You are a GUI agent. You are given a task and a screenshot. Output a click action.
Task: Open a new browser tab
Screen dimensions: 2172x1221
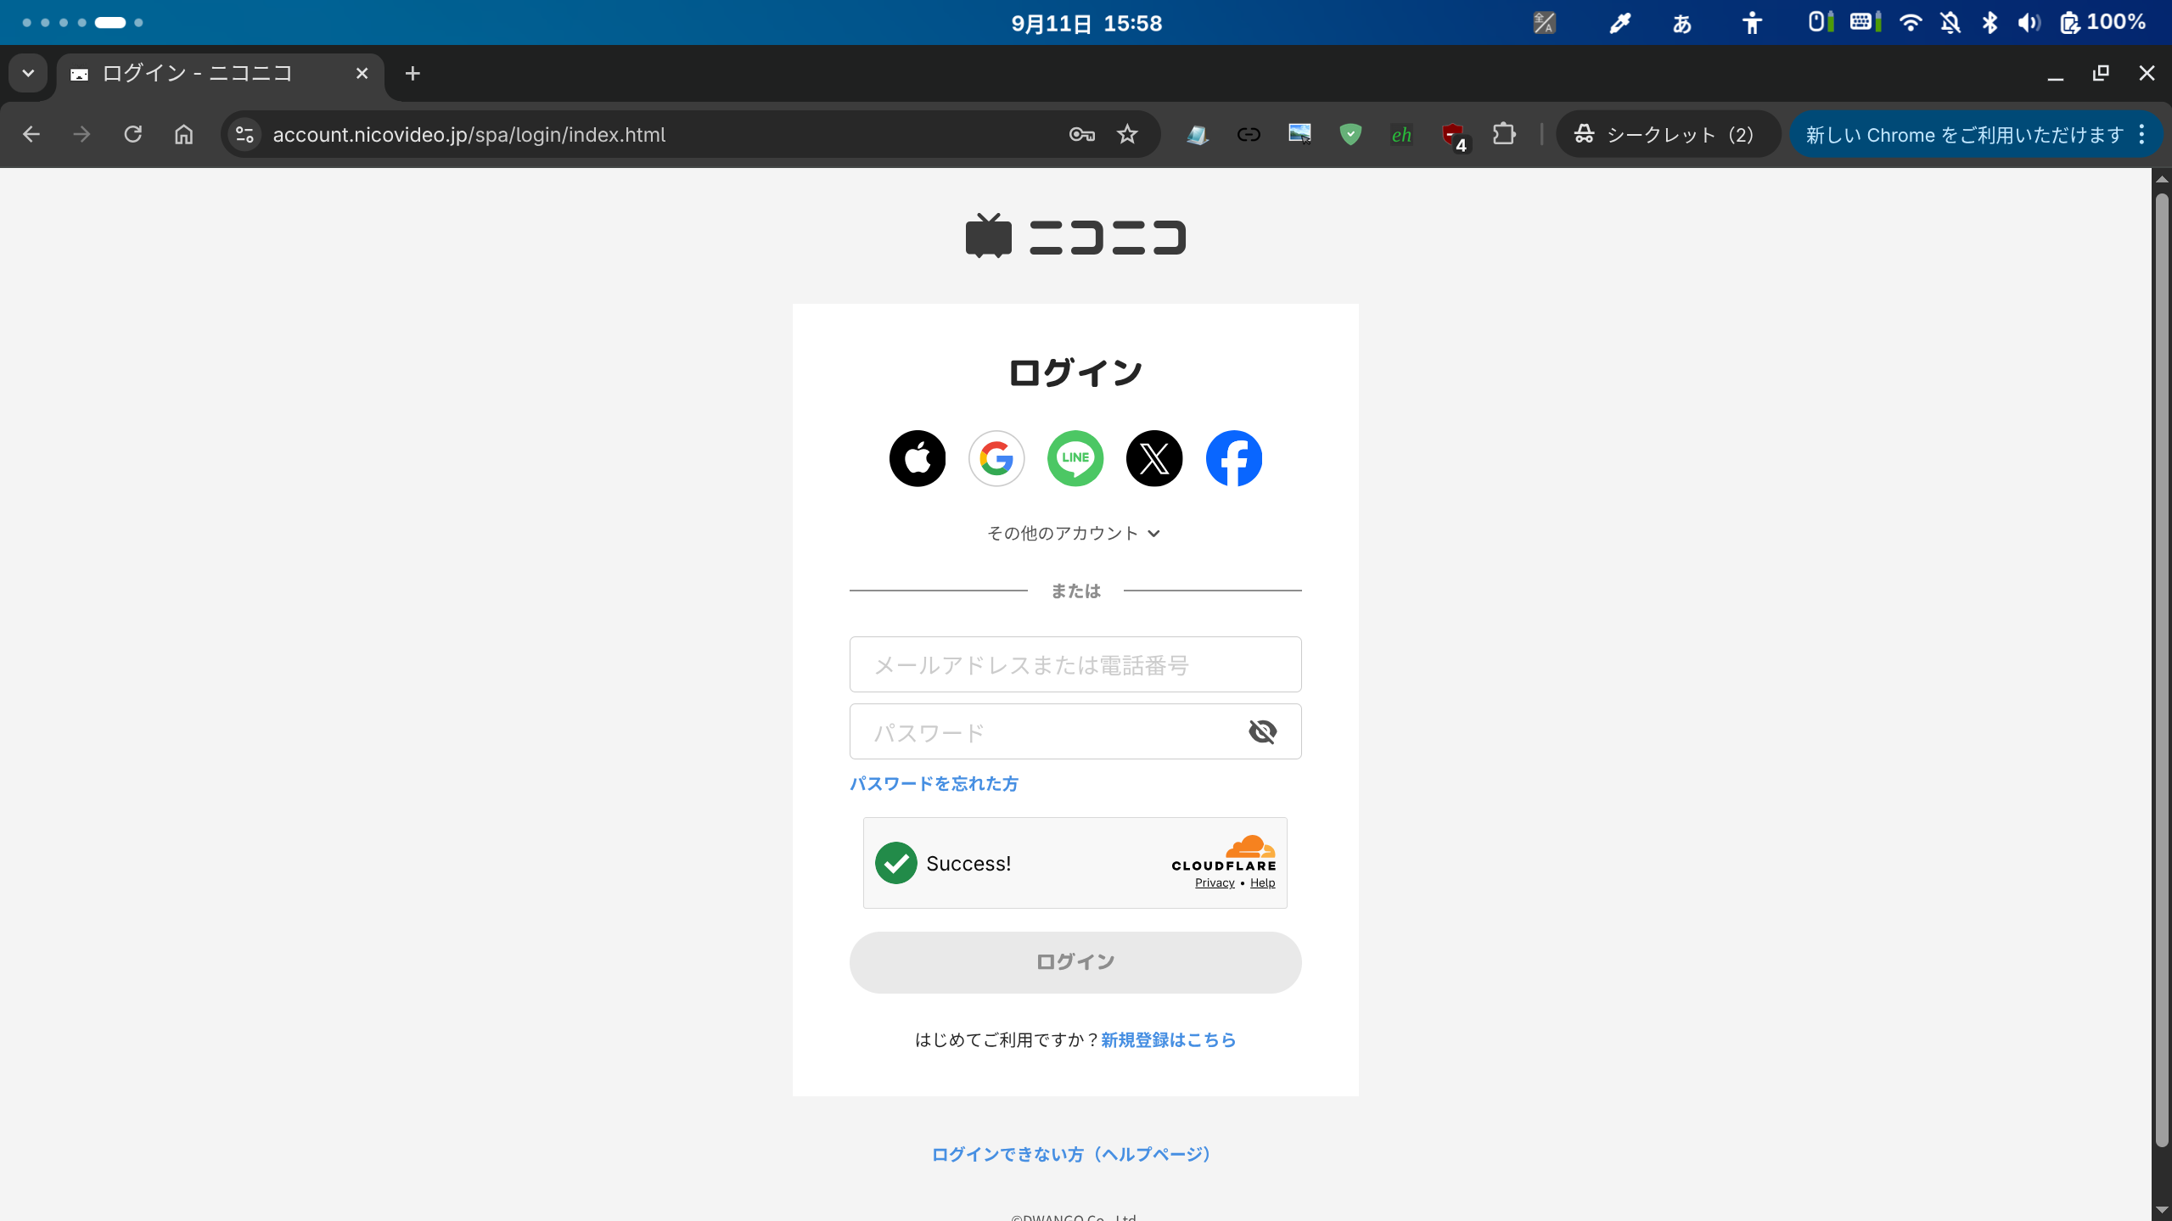(413, 74)
